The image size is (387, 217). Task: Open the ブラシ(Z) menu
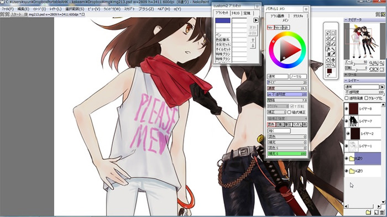point(146,9)
